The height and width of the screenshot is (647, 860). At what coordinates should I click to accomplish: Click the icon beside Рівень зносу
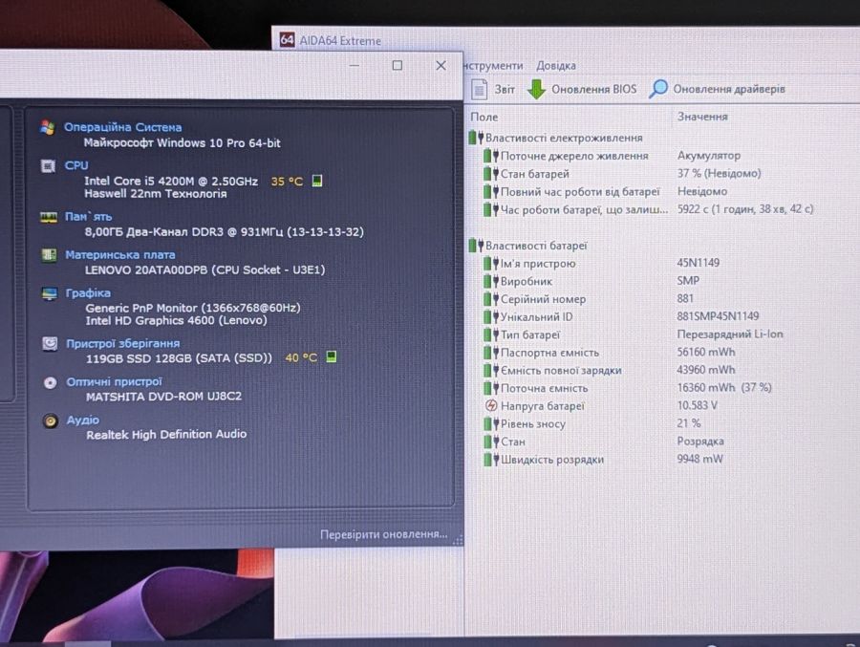click(x=491, y=423)
